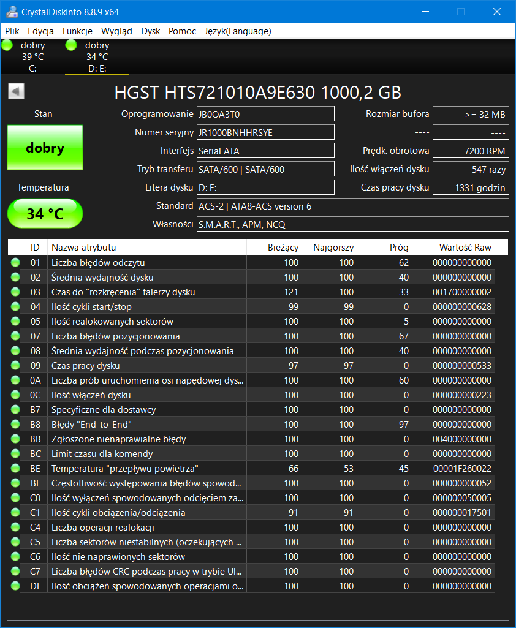Viewport: 516px width, 628px height.
Task: Open the Edycja menu
Action: (40, 31)
